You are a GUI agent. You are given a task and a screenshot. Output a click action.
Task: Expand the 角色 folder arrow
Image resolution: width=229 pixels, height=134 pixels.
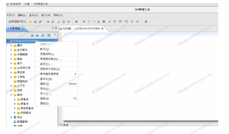(11, 59)
